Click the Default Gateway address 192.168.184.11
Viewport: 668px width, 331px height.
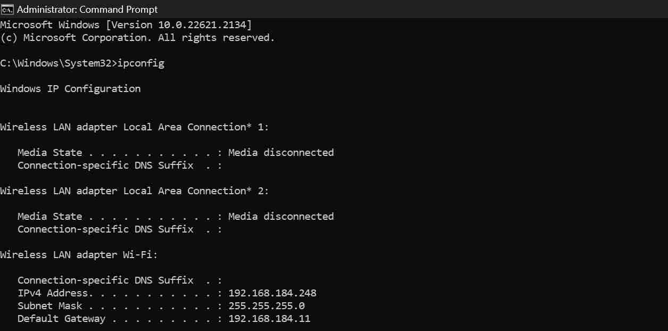point(270,318)
